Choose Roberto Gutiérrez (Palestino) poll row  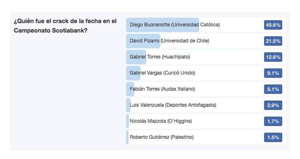click(206, 137)
